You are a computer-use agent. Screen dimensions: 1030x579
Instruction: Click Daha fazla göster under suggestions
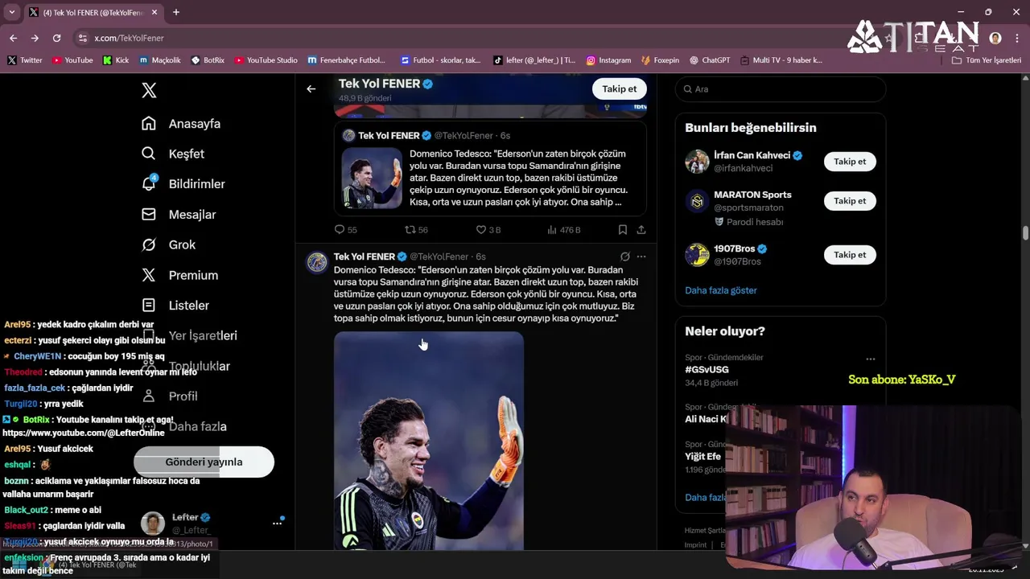coord(721,290)
